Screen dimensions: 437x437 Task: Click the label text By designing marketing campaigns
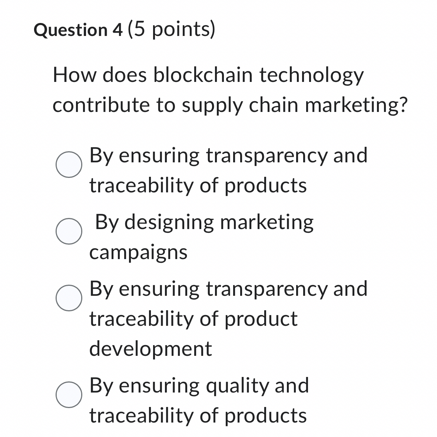[x=202, y=237]
